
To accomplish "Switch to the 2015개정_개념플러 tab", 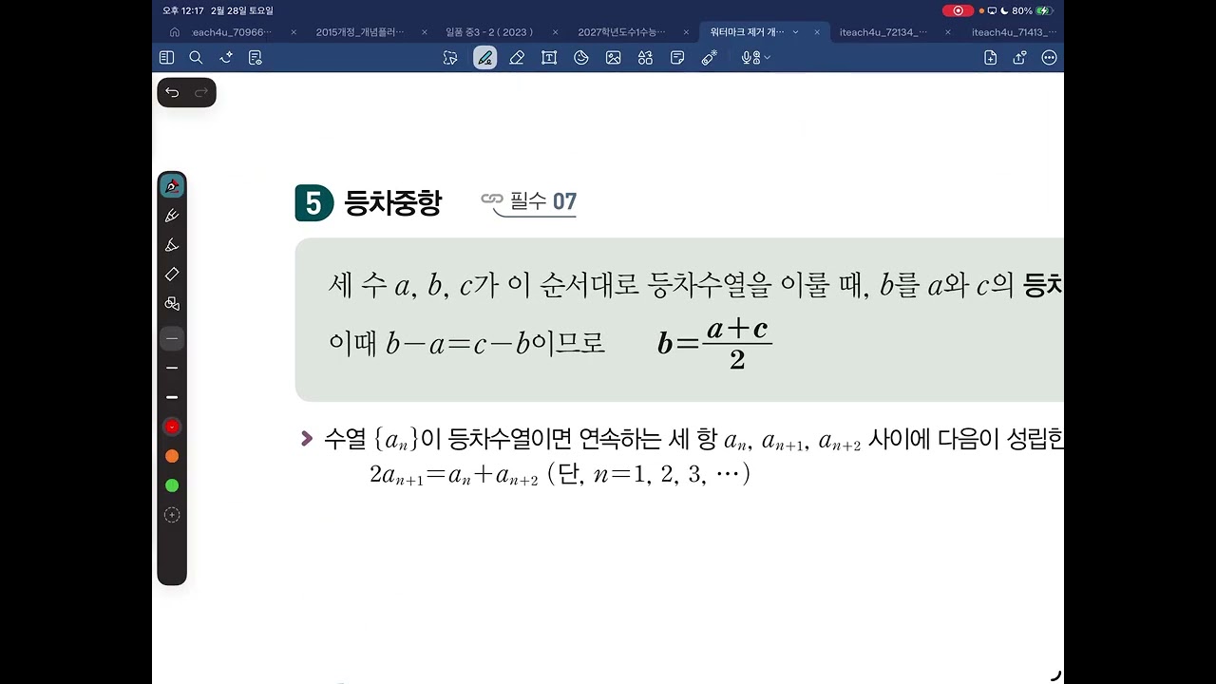I will (360, 32).
